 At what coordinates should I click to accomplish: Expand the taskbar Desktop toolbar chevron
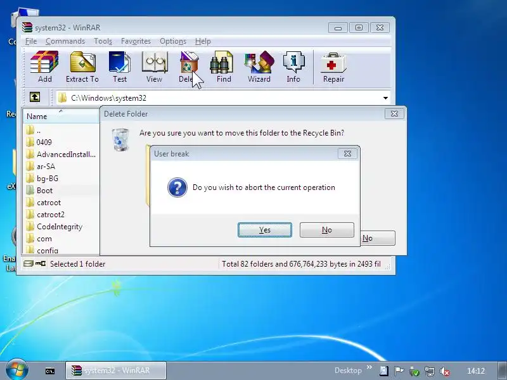pos(369,367)
